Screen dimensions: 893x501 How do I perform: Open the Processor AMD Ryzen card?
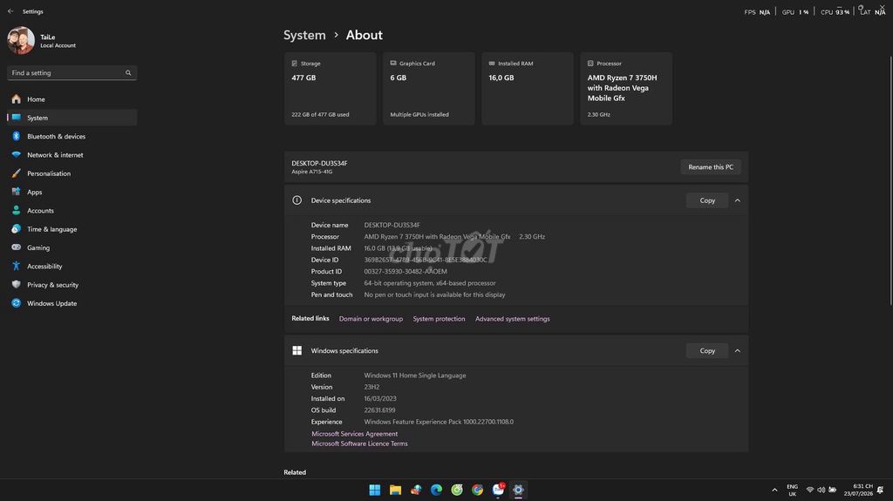click(626, 88)
